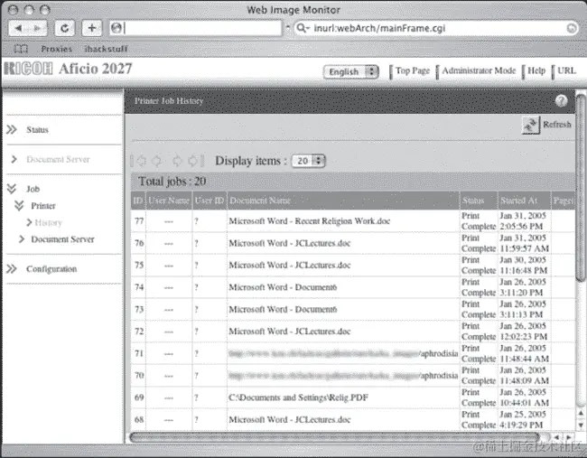
Task: Click the User Name column header
Action: pos(169,201)
